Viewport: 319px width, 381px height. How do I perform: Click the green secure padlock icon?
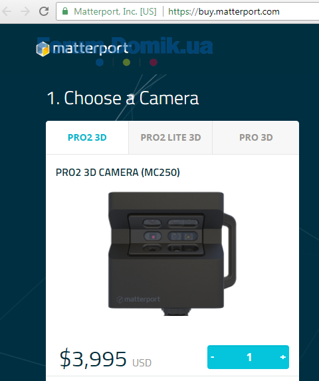pyautogui.click(x=65, y=11)
